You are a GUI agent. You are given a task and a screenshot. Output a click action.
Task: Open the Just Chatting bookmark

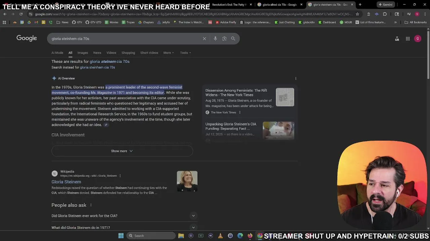[x=284, y=22]
